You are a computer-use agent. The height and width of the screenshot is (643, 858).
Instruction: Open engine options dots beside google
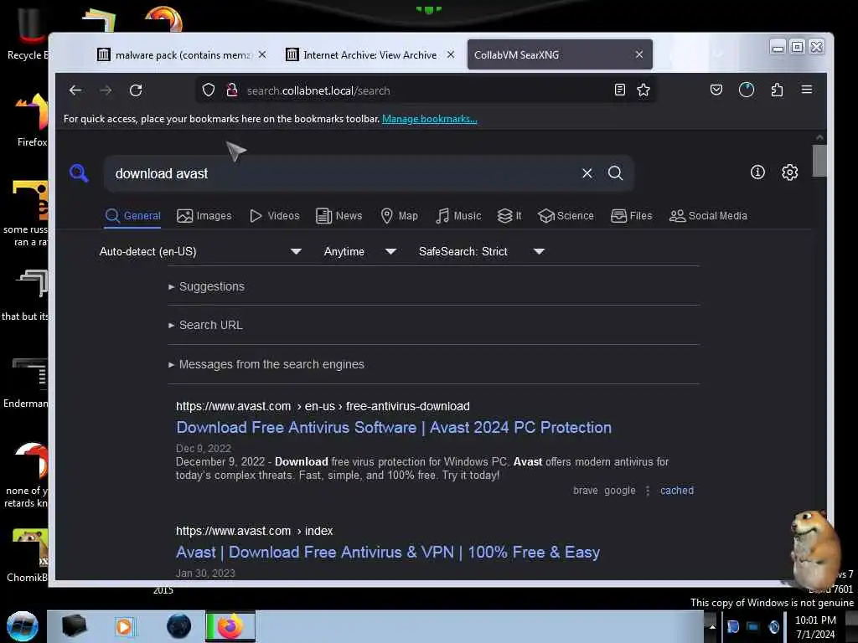648,491
